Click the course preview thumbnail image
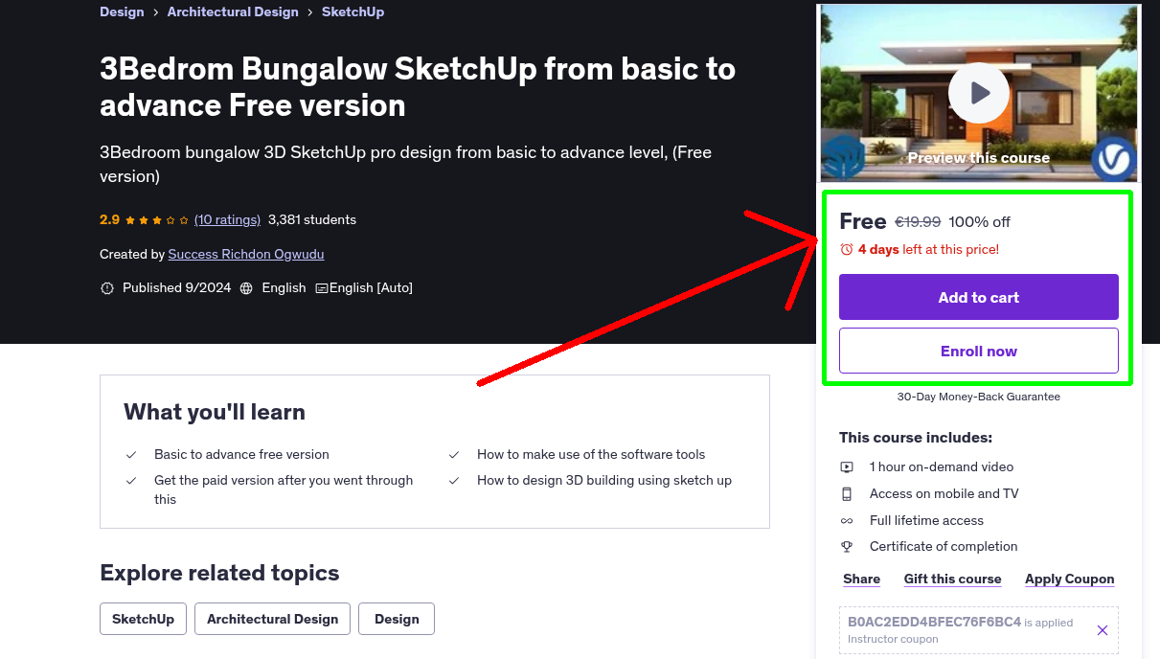Screen dimensions: 1160x659 pyautogui.click(x=978, y=93)
